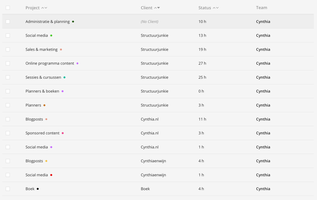Sort by Status using its sort arrows
The height and width of the screenshot is (200, 317).
point(216,8)
